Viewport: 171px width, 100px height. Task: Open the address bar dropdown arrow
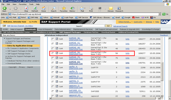159,14
